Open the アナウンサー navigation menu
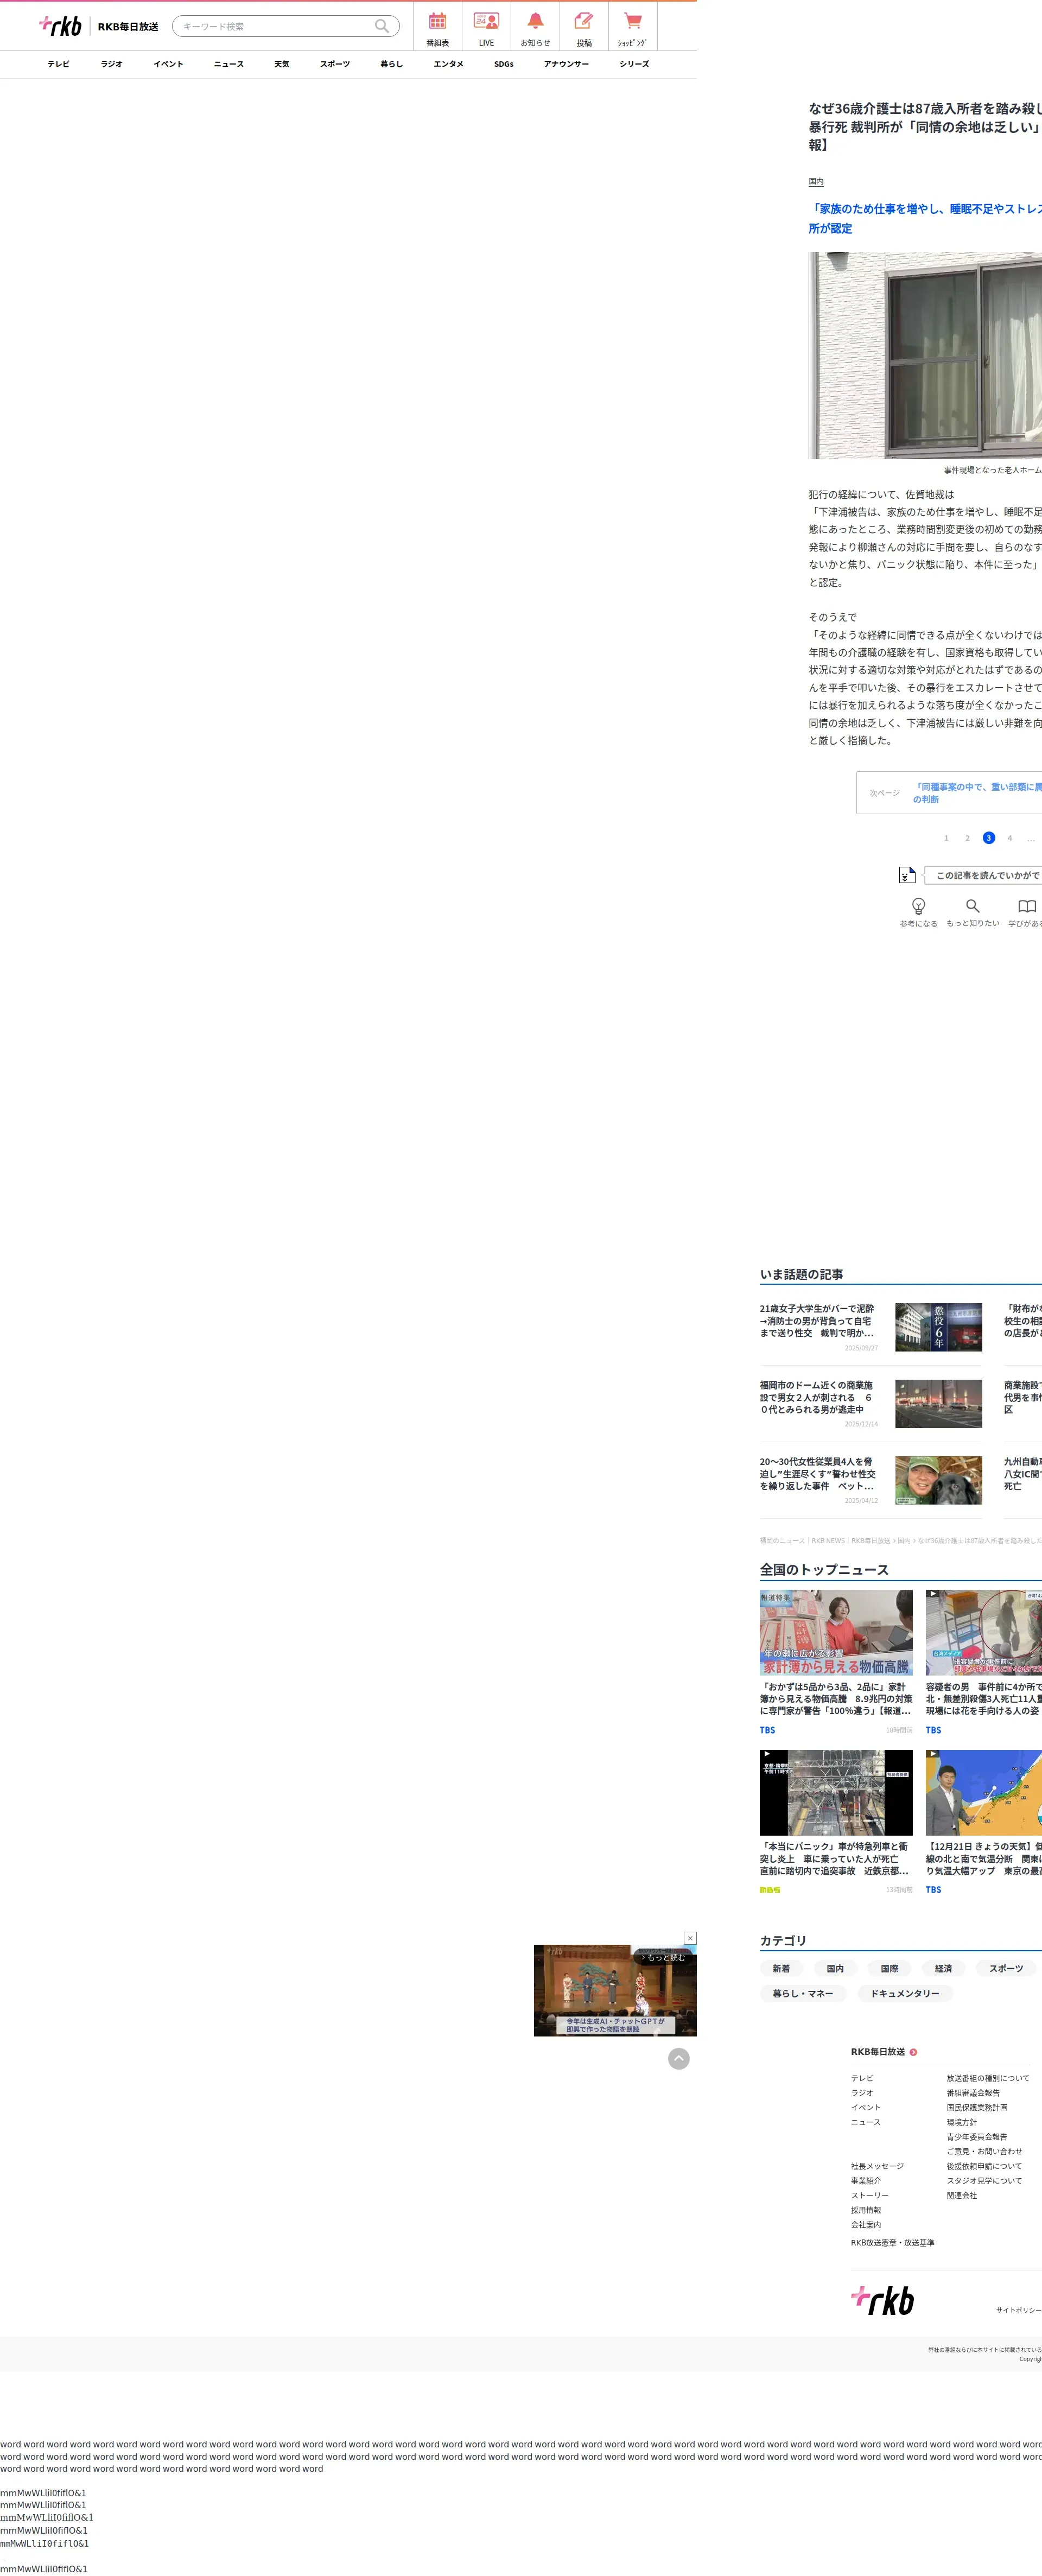The height and width of the screenshot is (2576, 1042). (x=566, y=64)
